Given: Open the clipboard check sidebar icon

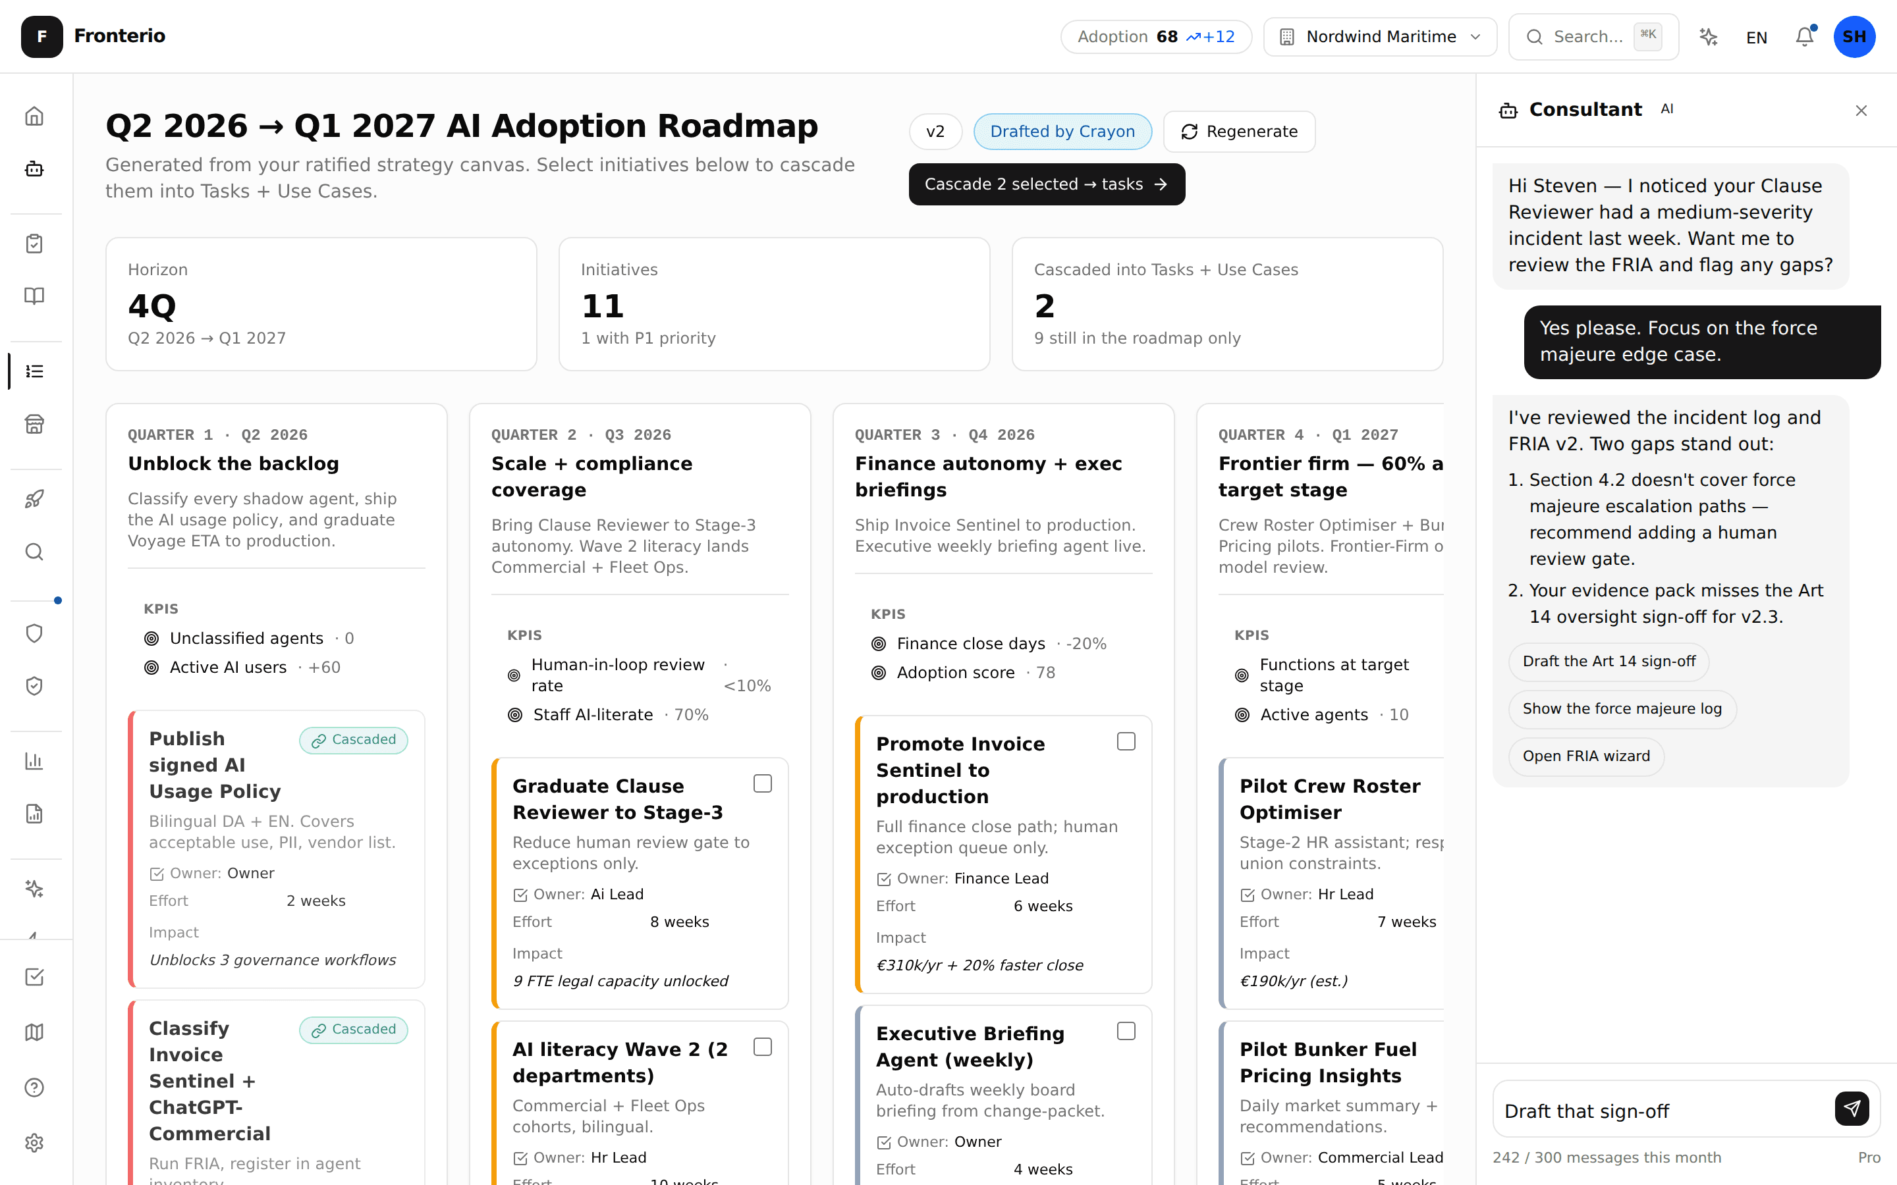Looking at the screenshot, I should pos(34,244).
